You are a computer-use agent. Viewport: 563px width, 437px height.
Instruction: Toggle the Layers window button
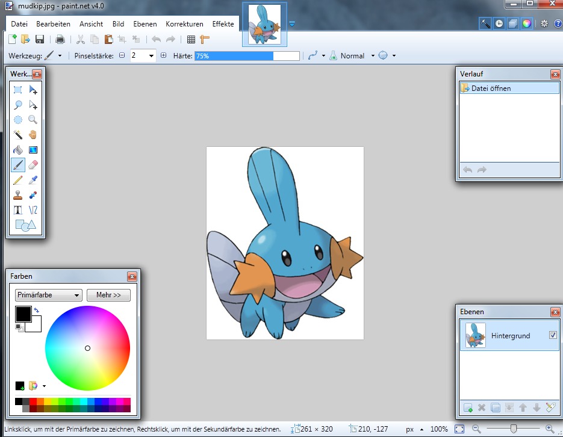(513, 23)
